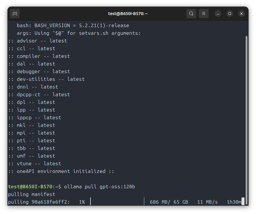This screenshot has width=256, height=214.
Task: Click the 'dal -- latest' line
Action: [x=32, y=64]
